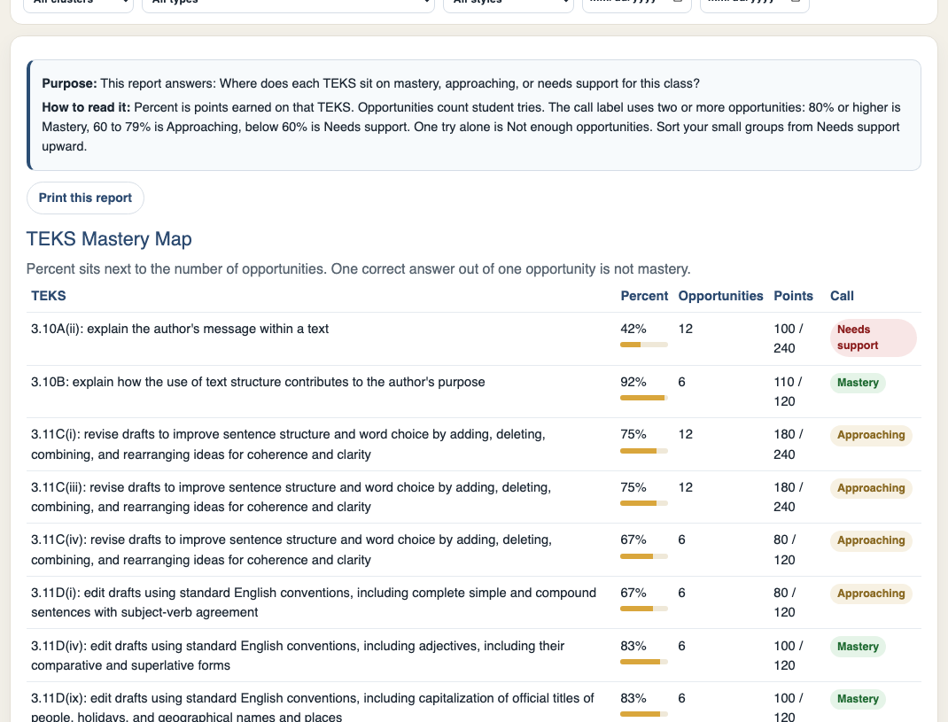Select the Needs support badge

873,338
